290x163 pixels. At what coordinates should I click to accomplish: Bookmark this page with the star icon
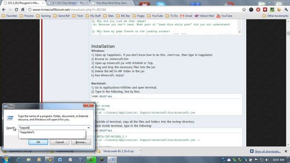244,10
